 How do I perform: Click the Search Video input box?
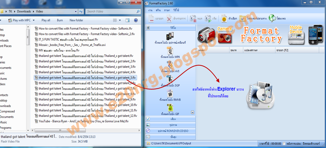[x=112, y=11]
